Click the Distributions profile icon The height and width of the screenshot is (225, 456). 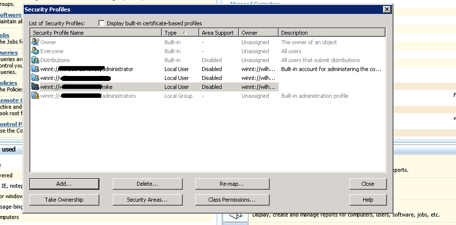tap(35, 60)
